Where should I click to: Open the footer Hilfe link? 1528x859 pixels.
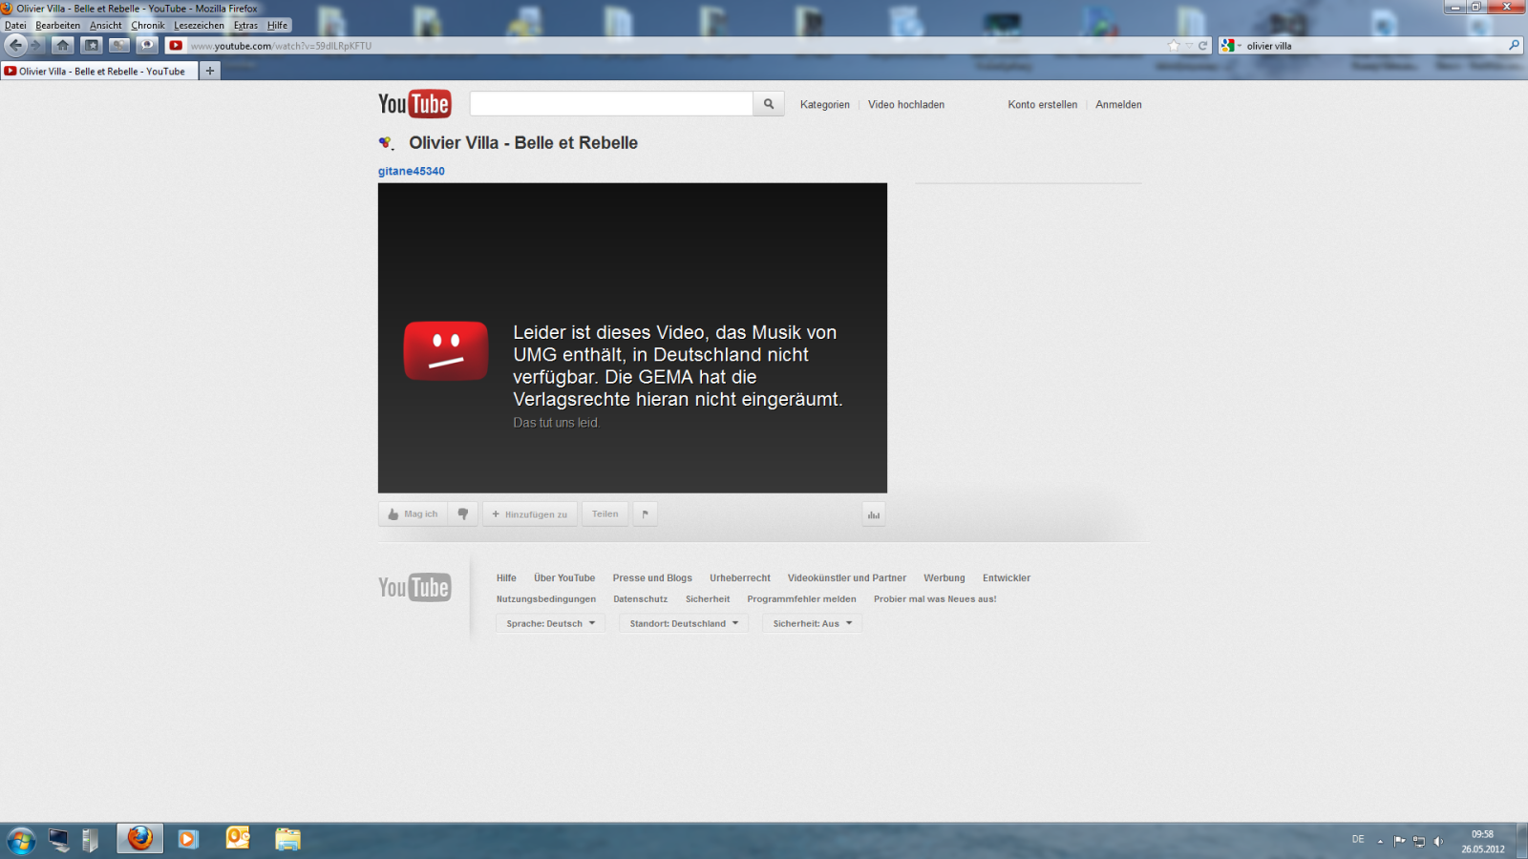coord(506,578)
